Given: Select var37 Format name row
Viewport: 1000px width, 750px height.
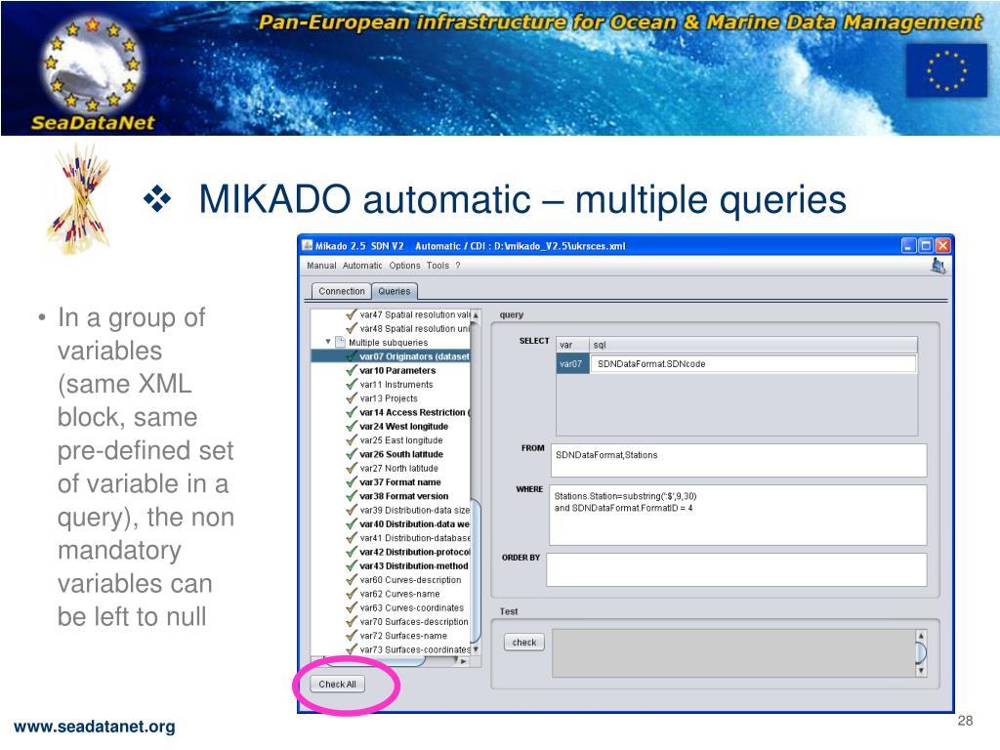Looking at the screenshot, I should point(394,482).
